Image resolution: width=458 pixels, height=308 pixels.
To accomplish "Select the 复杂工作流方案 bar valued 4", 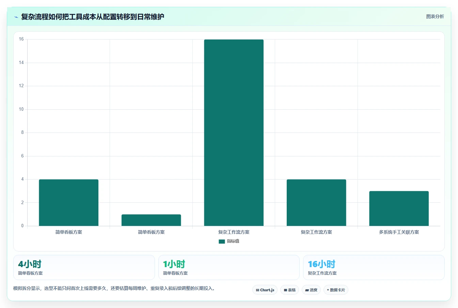I will 316,203.
